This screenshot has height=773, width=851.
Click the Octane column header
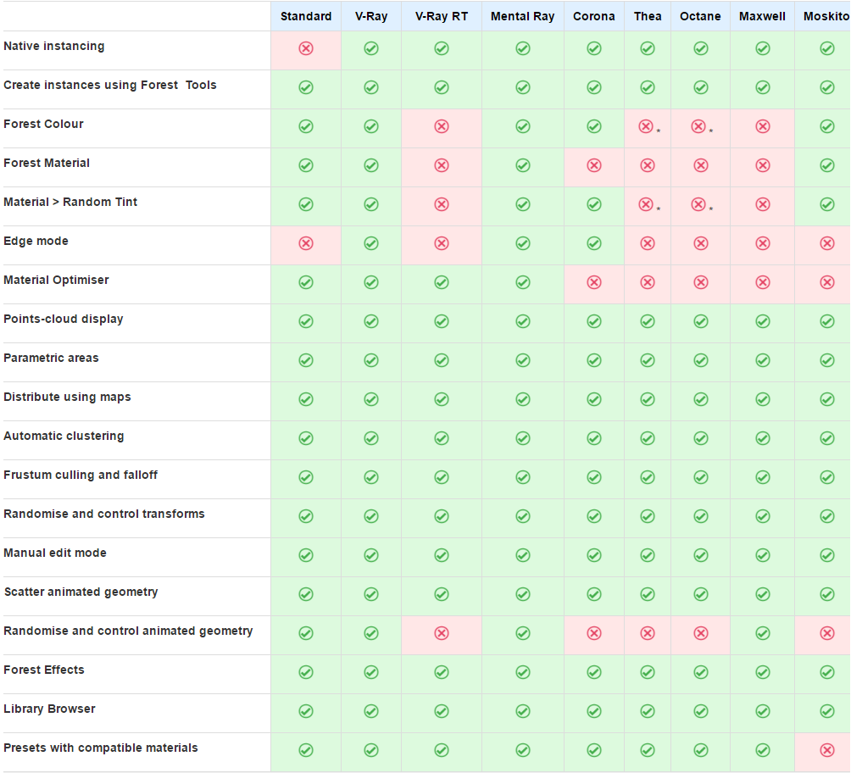pos(701,16)
